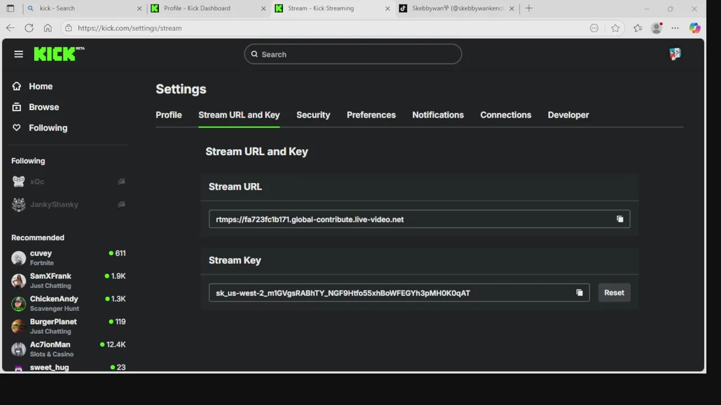This screenshot has height=405, width=721.
Task: Open the BurgerPlanet channel avatar
Action: click(19, 326)
